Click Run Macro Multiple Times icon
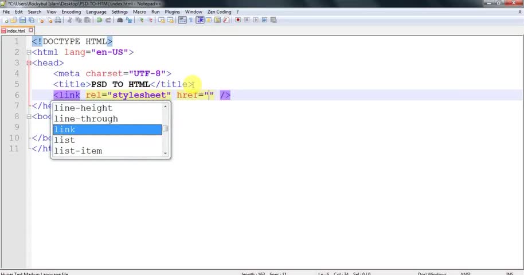The image size is (524, 275). 264,20
